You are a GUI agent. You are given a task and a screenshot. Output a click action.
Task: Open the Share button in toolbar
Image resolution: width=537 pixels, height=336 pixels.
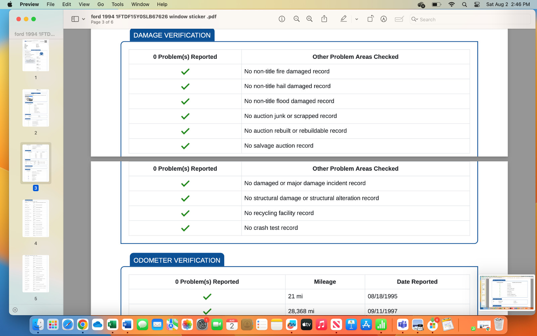click(324, 19)
